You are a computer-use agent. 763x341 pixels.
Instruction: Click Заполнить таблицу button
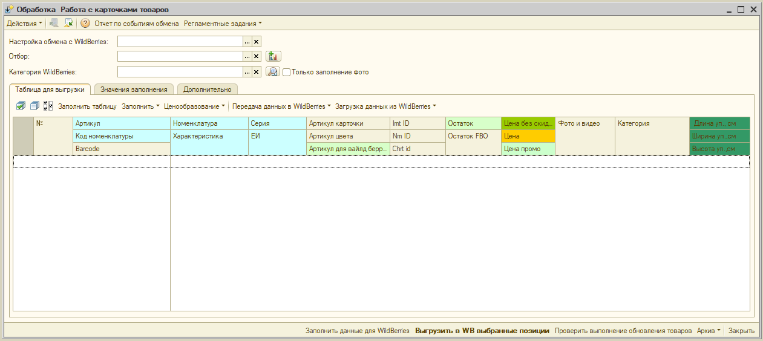(x=87, y=106)
